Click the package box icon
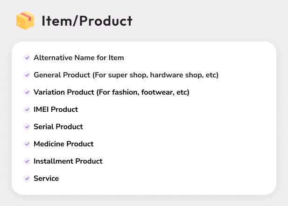This screenshot has height=206, width=288. tap(25, 21)
